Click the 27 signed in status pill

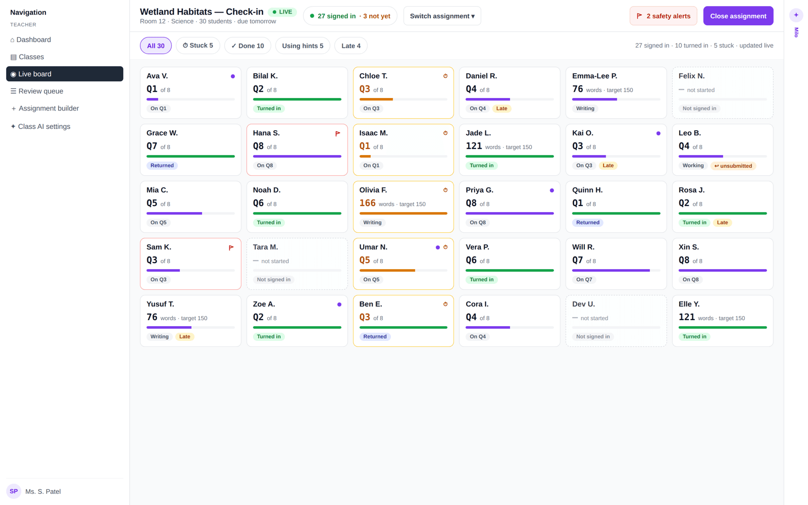350,16
